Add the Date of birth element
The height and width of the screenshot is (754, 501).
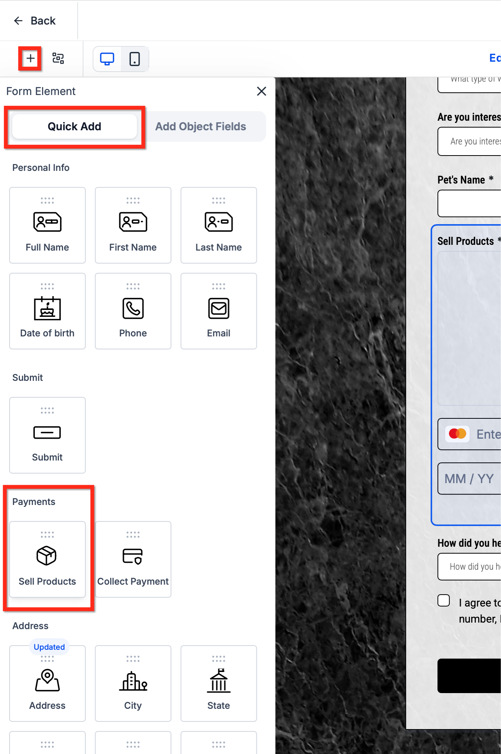(47, 311)
